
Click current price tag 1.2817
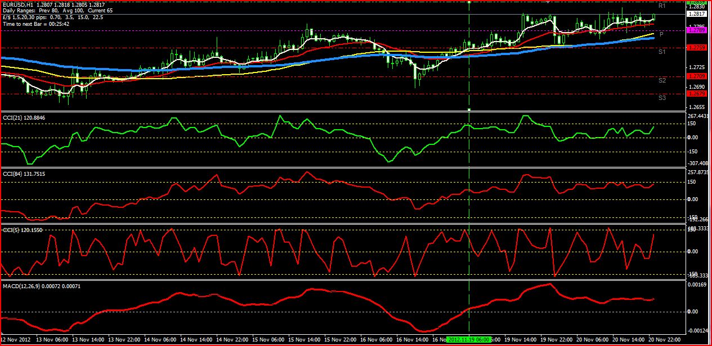pyautogui.click(x=697, y=13)
